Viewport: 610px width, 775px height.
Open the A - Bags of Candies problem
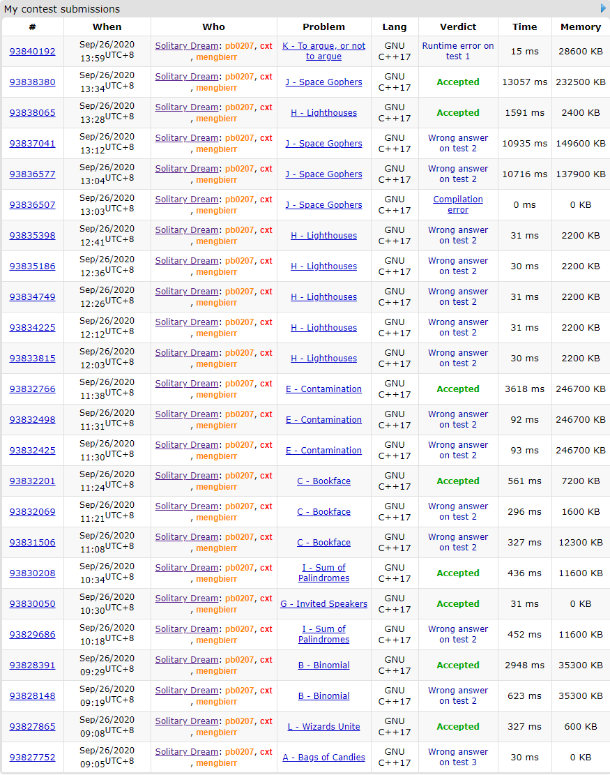[323, 758]
